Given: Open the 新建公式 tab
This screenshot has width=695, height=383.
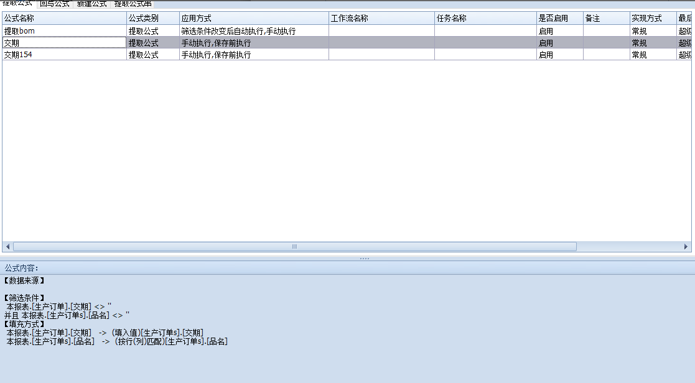Looking at the screenshot, I should click(91, 4).
